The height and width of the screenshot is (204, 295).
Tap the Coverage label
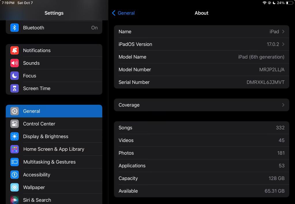(x=129, y=105)
